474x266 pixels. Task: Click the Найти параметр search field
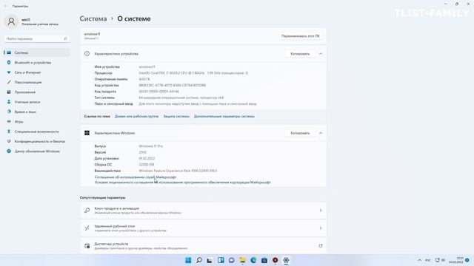36,38
